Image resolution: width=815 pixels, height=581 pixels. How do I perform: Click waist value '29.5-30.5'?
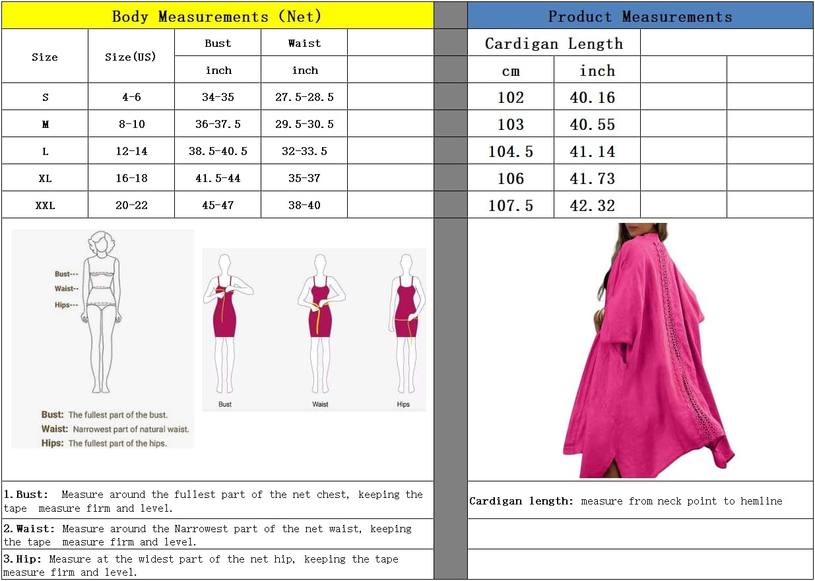304,124
